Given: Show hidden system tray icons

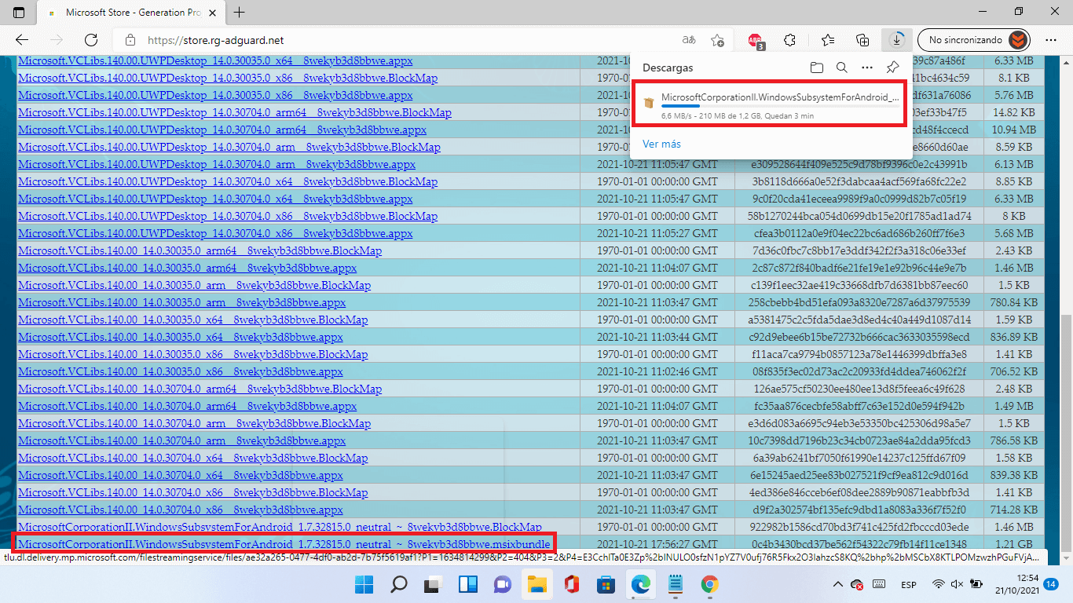Looking at the screenshot, I should tap(838, 584).
